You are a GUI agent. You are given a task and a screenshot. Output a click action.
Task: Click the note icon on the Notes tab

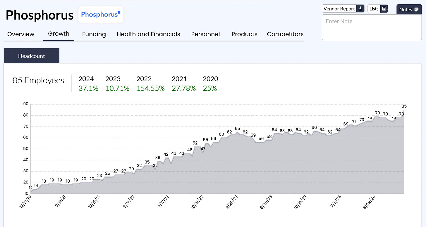tap(417, 10)
